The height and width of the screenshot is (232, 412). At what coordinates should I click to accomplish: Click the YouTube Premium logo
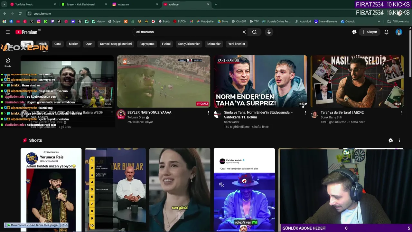point(26,32)
